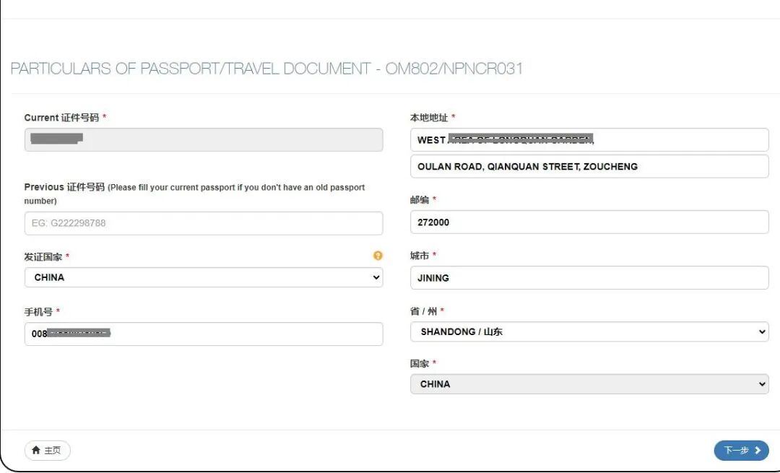This screenshot has width=780, height=473.
Task: Click the 手机号 label text
Action: pos(38,312)
